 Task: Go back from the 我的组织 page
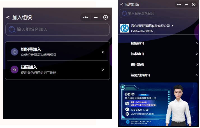point(122,4)
